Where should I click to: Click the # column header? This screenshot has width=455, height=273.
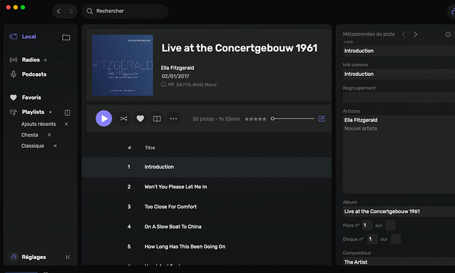129,148
